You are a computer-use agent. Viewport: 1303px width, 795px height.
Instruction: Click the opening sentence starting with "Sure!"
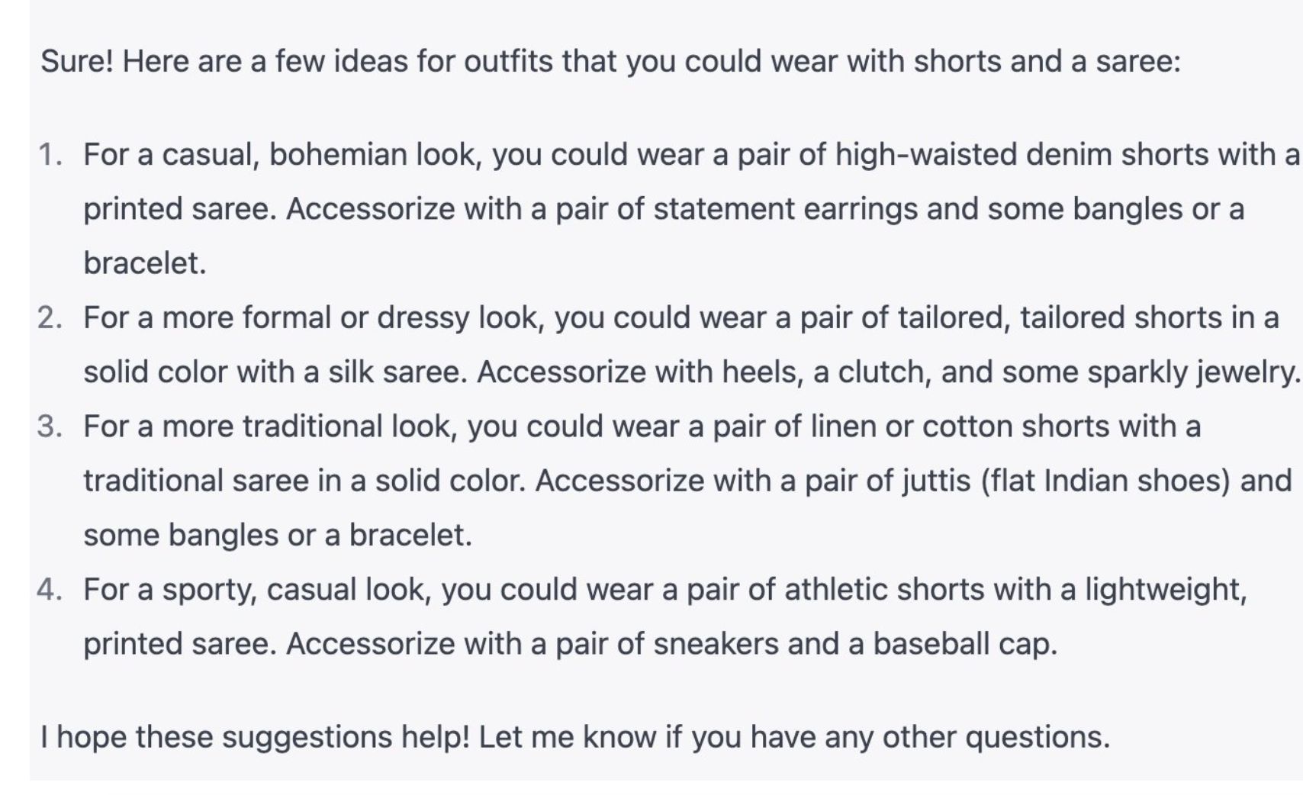click(610, 61)
